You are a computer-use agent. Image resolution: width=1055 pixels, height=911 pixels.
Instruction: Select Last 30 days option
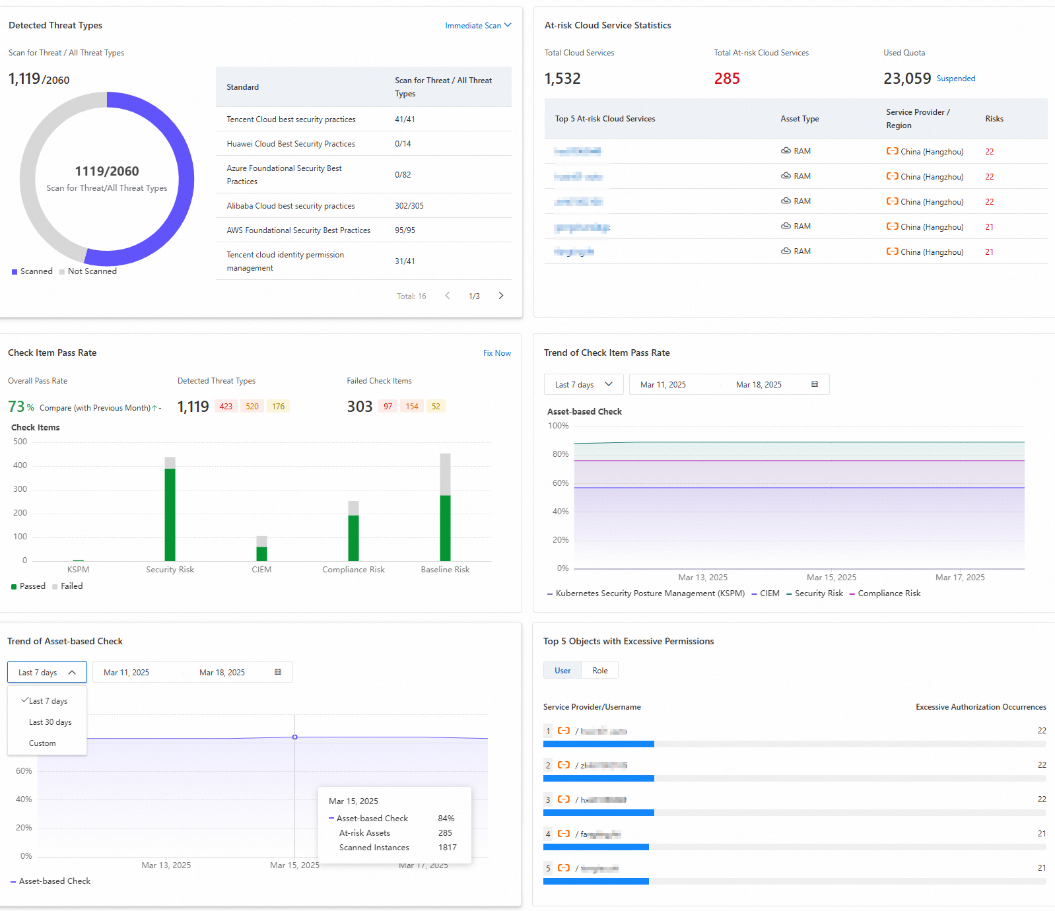pos(50,722)
